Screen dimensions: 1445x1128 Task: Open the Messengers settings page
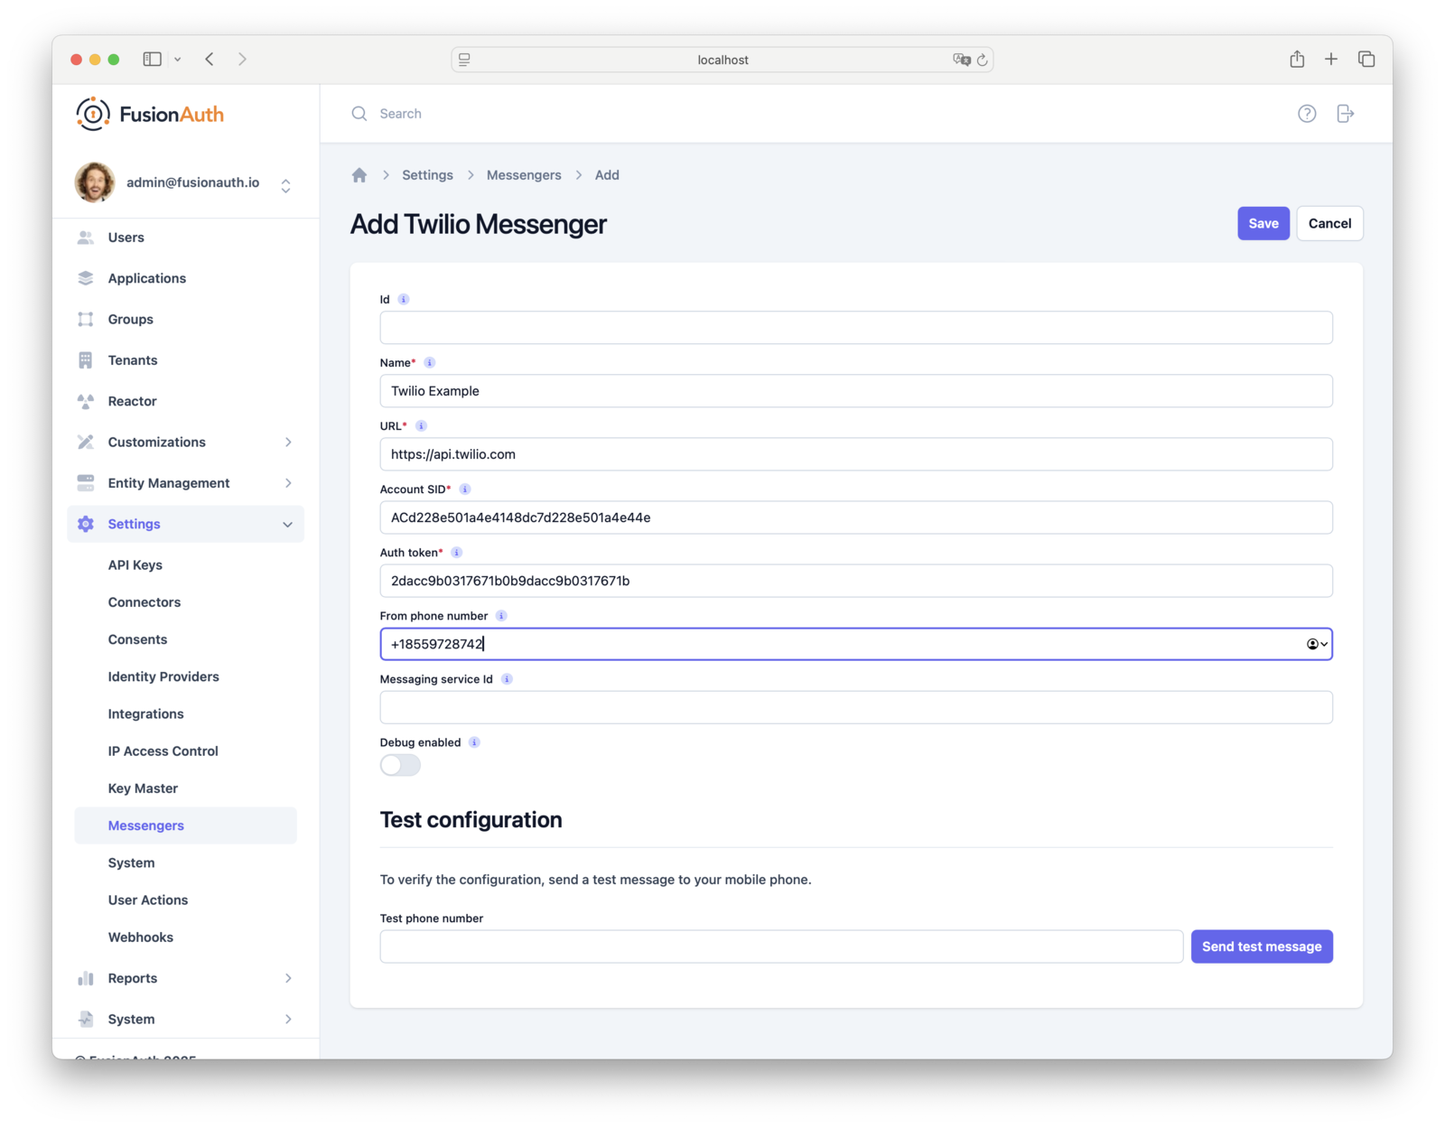click(145, 825)
